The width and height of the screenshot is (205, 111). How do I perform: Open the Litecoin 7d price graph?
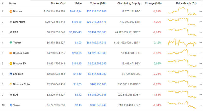[182, 74]
